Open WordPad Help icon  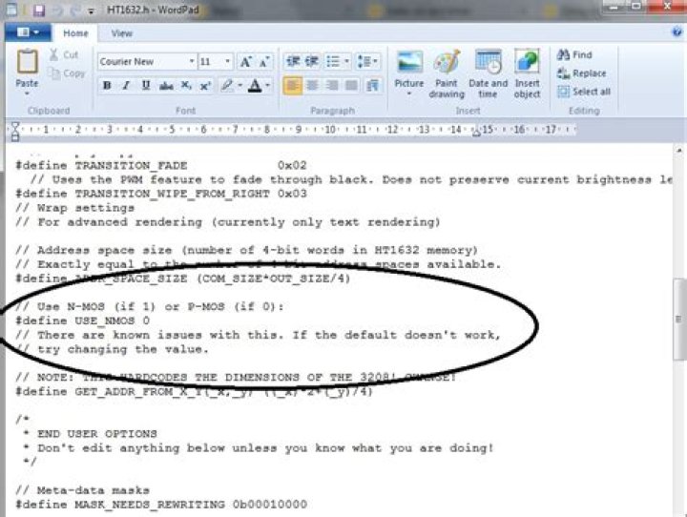tap(677, 31)
